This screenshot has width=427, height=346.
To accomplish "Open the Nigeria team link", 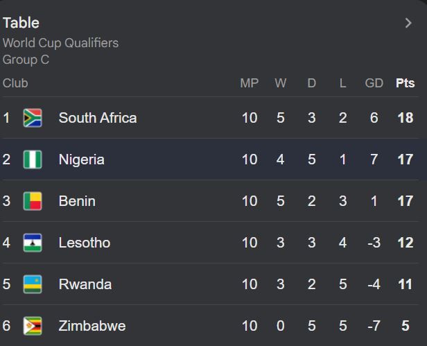I will 82,159.
